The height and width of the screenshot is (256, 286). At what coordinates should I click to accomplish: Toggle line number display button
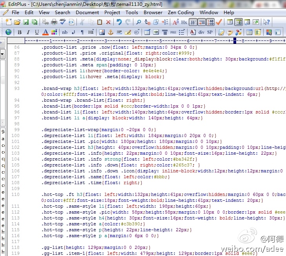click(210, 22)
